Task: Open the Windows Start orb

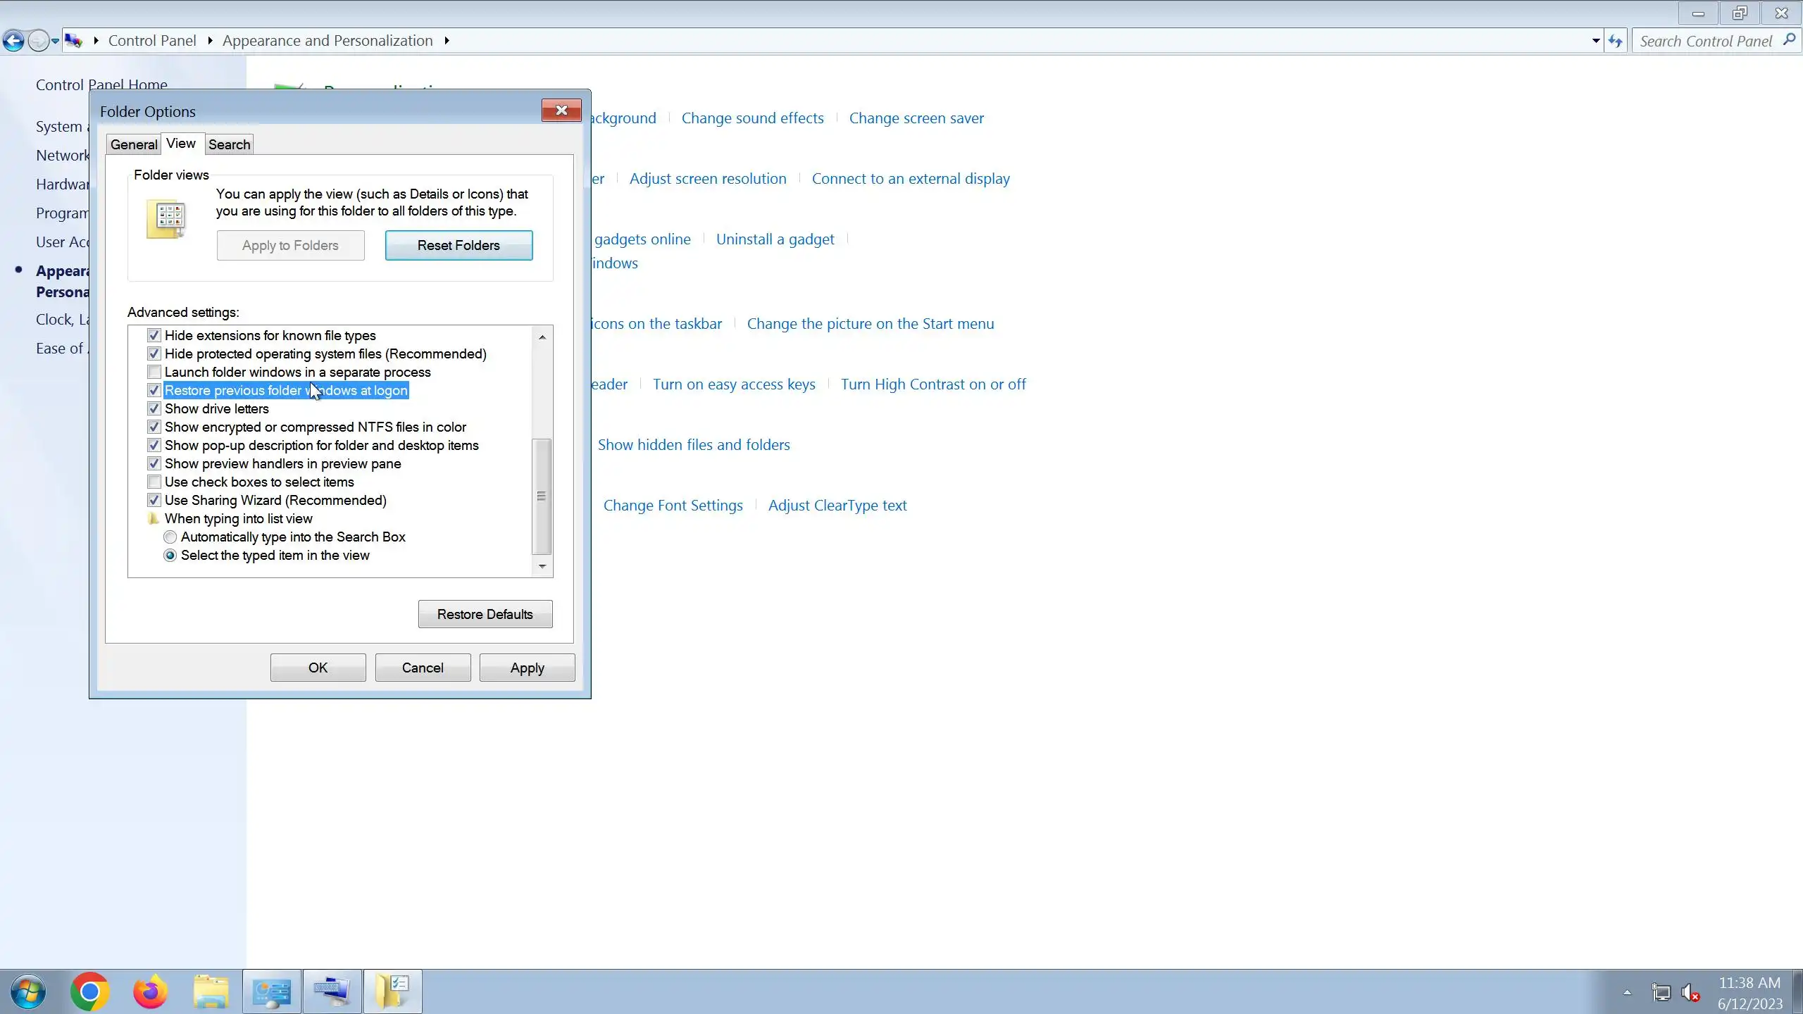Action: (x=28, y=991)
